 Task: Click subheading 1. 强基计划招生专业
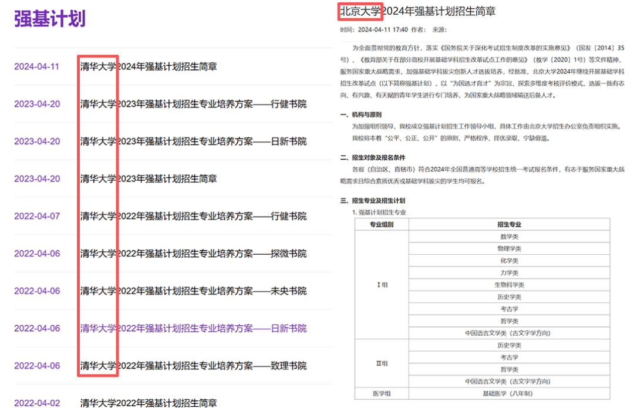pos(379,213)
